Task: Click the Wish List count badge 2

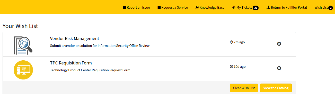Action: pyautogui.click(x=331, y=8)
